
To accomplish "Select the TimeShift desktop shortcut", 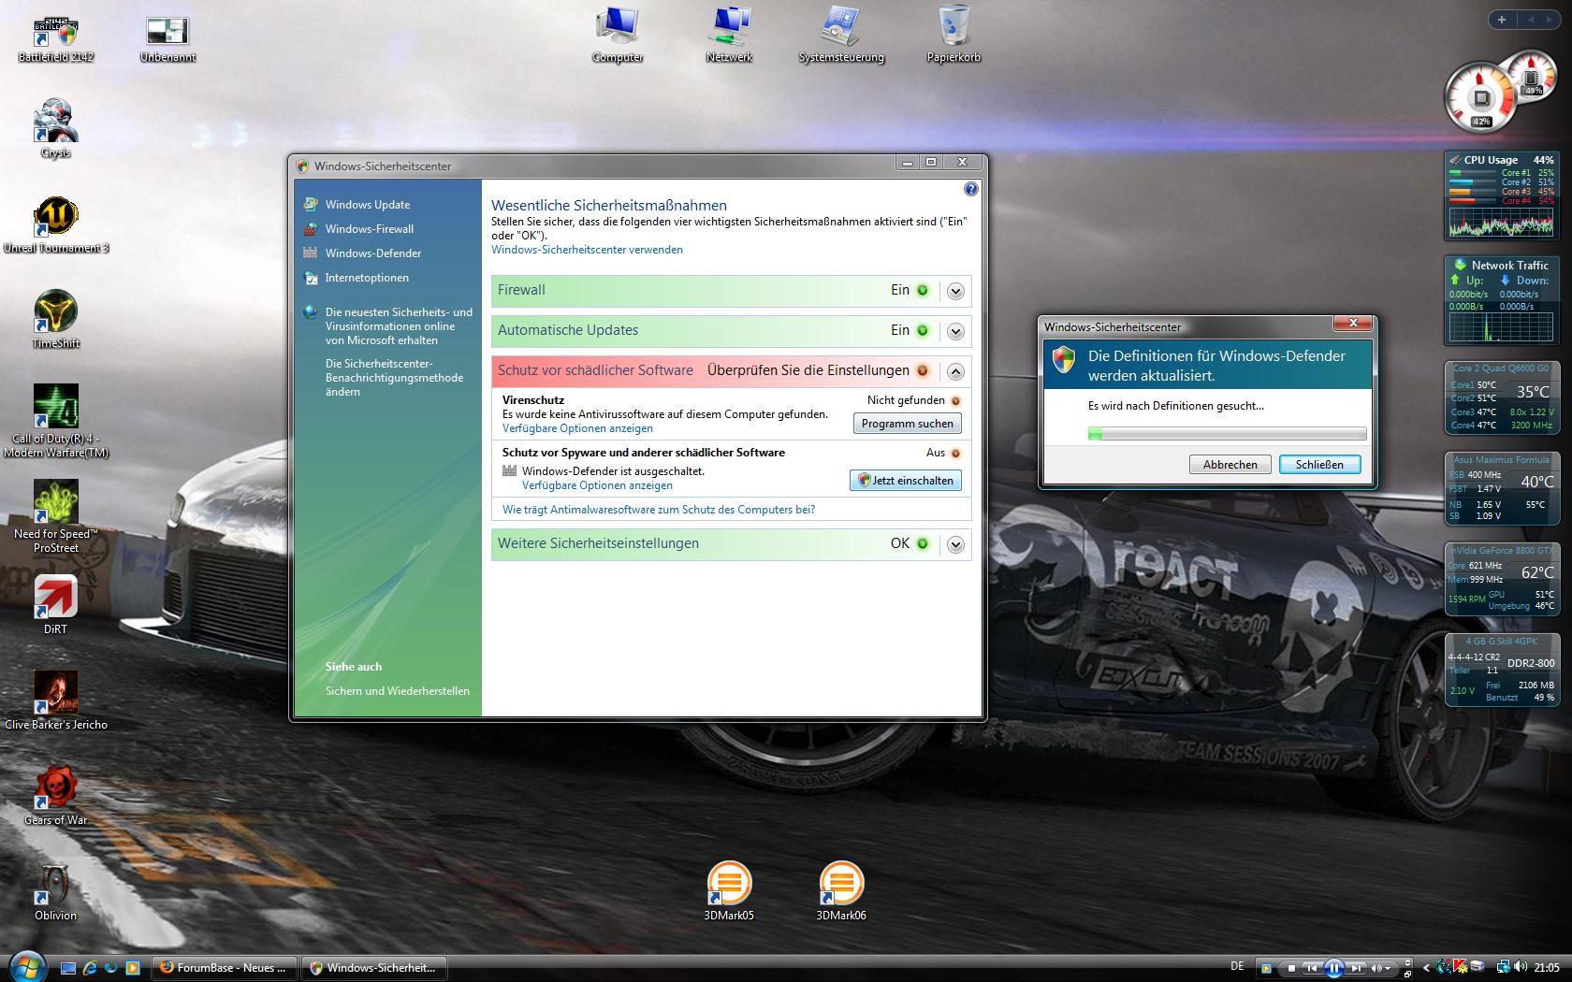I will click(x=56, y=320).
